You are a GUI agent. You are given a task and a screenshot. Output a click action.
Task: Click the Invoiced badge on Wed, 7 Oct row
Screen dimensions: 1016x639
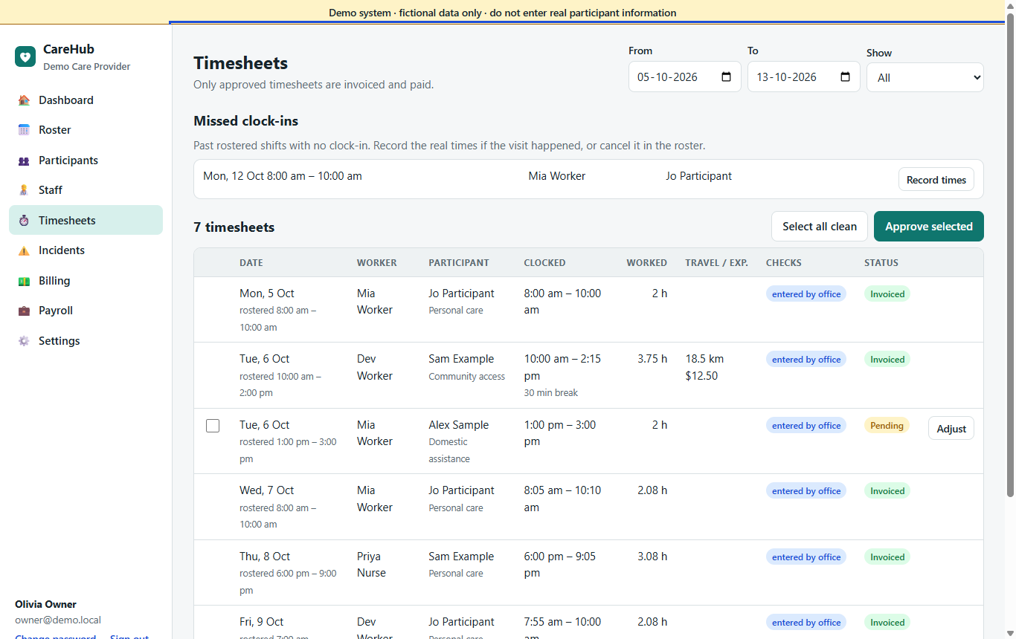tap(887, 491)
